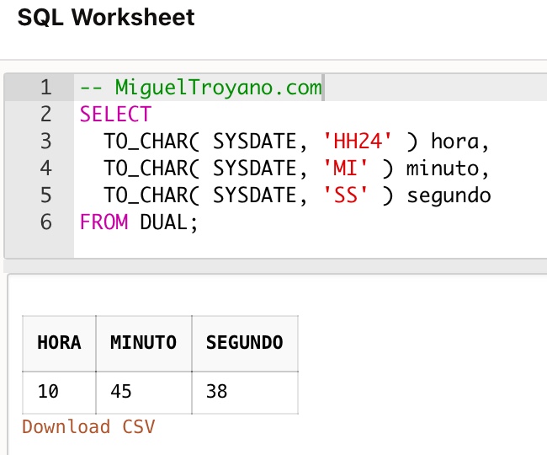Place cursor on the 'HH24' format string

pyautogui.click(x=358, y=142)
